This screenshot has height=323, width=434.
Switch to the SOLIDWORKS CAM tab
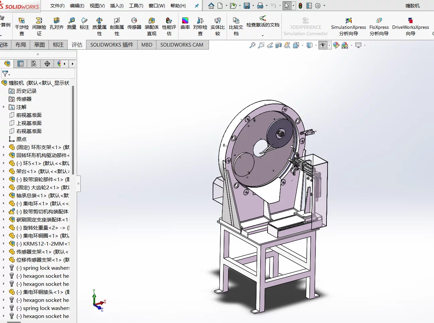182,45
